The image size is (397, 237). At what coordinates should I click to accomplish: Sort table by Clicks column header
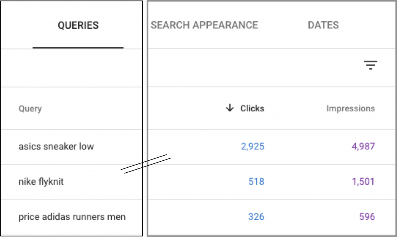point(252,108)
